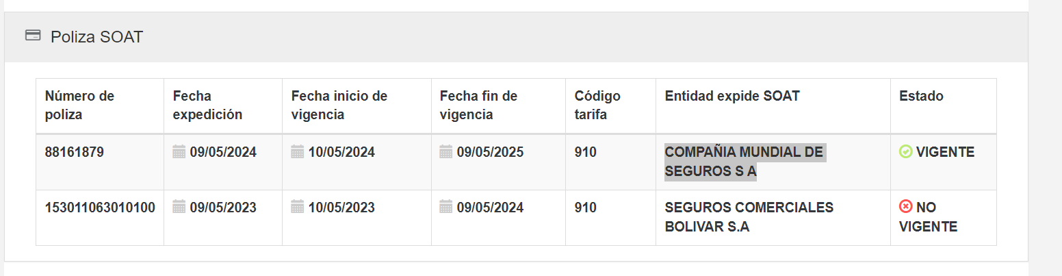The height and width of the screenshot is (276, 1062).
Task: Click calendar icon beside end date 09/05/2025
Action: (446, 151)
